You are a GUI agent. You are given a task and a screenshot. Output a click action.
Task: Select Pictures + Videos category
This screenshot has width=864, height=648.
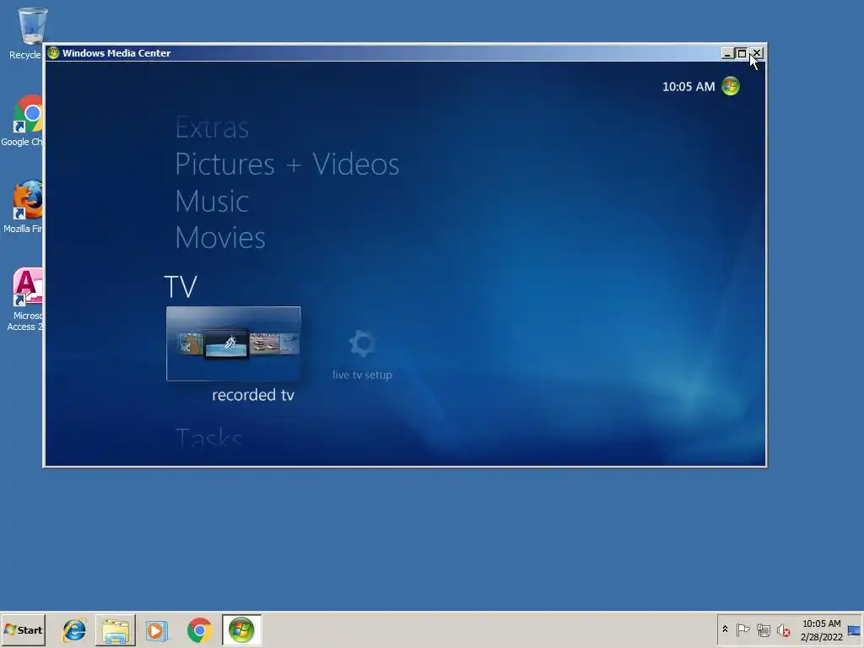click(287, 165)
